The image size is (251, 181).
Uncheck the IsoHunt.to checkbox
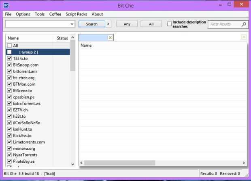coord(9,129)
